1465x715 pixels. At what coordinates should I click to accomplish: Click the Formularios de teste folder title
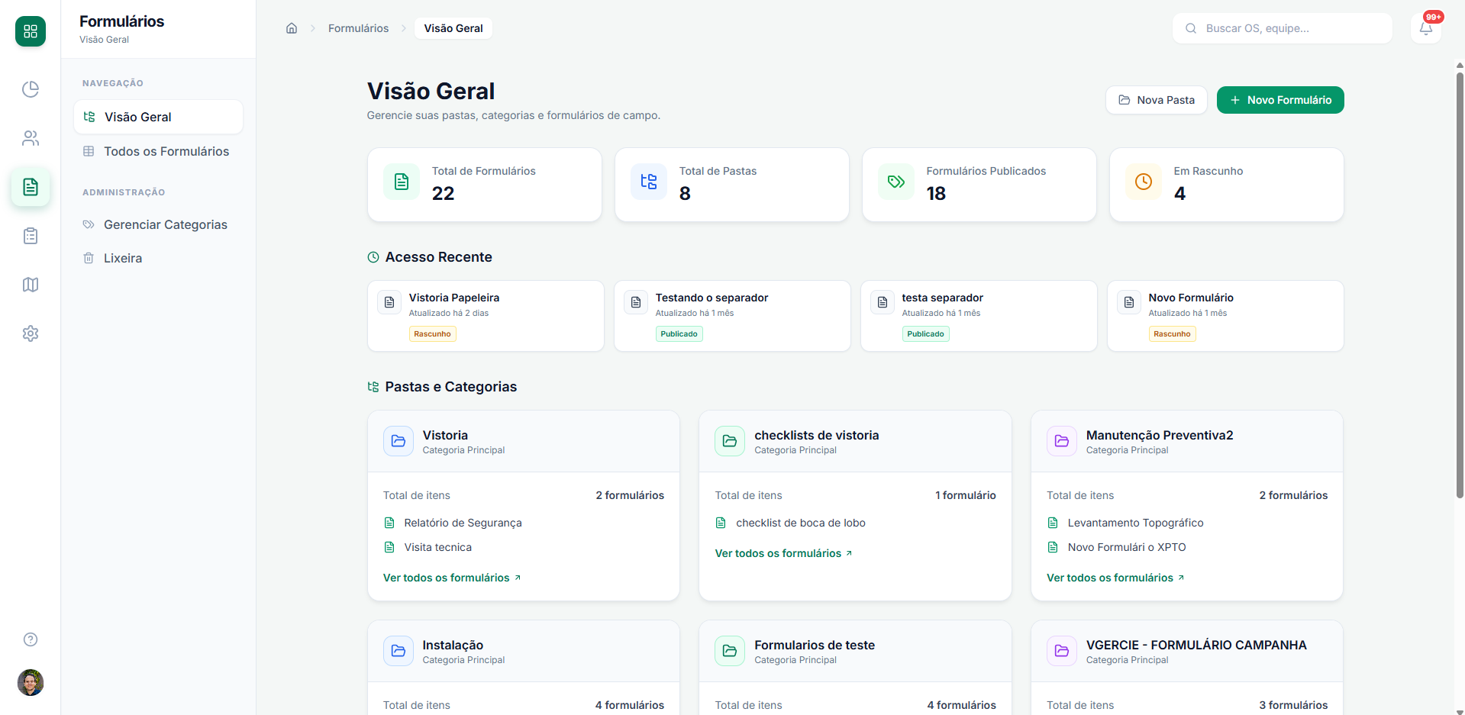click(815, 645)
